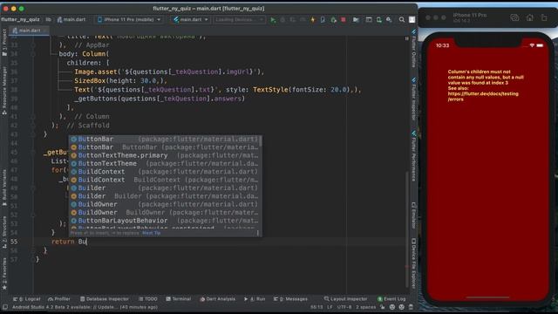Open Search Everywhere magnifier icon
The height and width of the screenshot is (314, 558).
tap(401, 20)
